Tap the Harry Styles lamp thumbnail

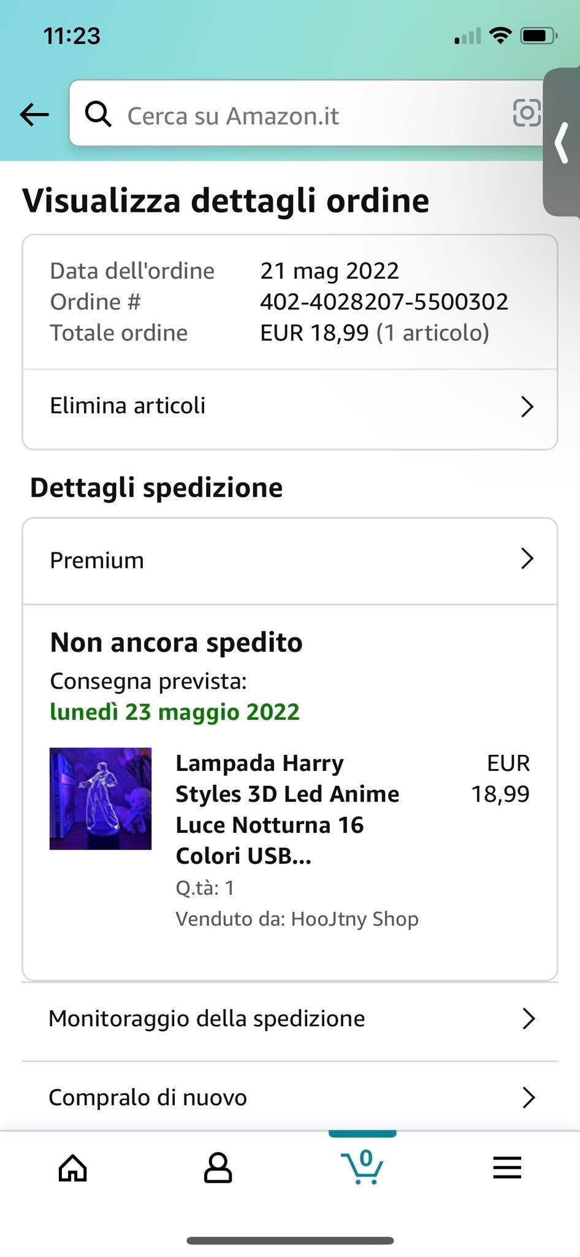[x=101, y=799]
